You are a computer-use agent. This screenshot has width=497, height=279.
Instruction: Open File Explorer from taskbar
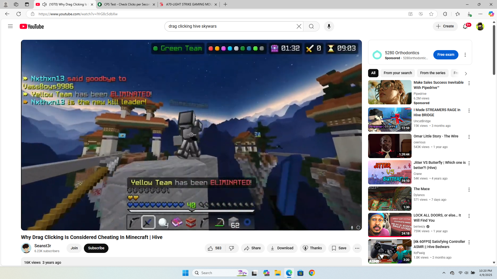tap(278, 273)
